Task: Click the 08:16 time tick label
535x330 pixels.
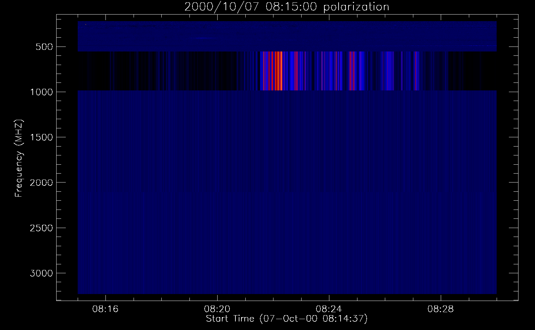Action: [105, 309]
